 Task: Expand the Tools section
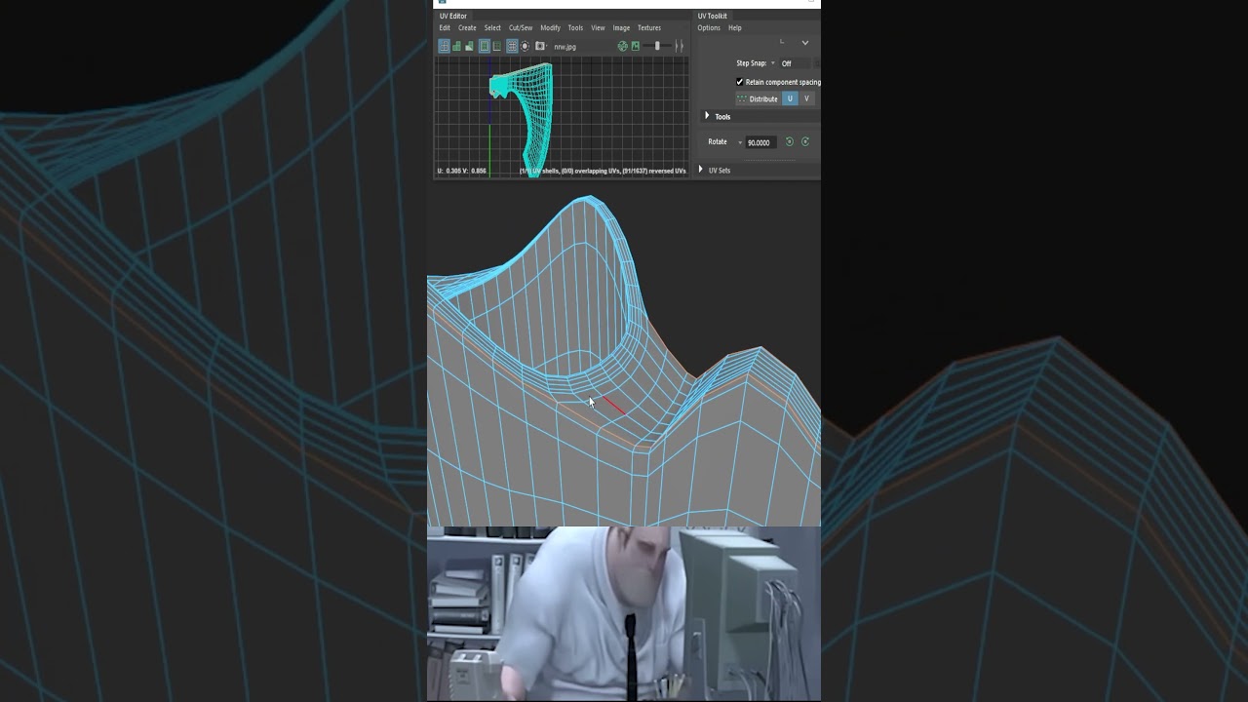(x=707, y=116)
